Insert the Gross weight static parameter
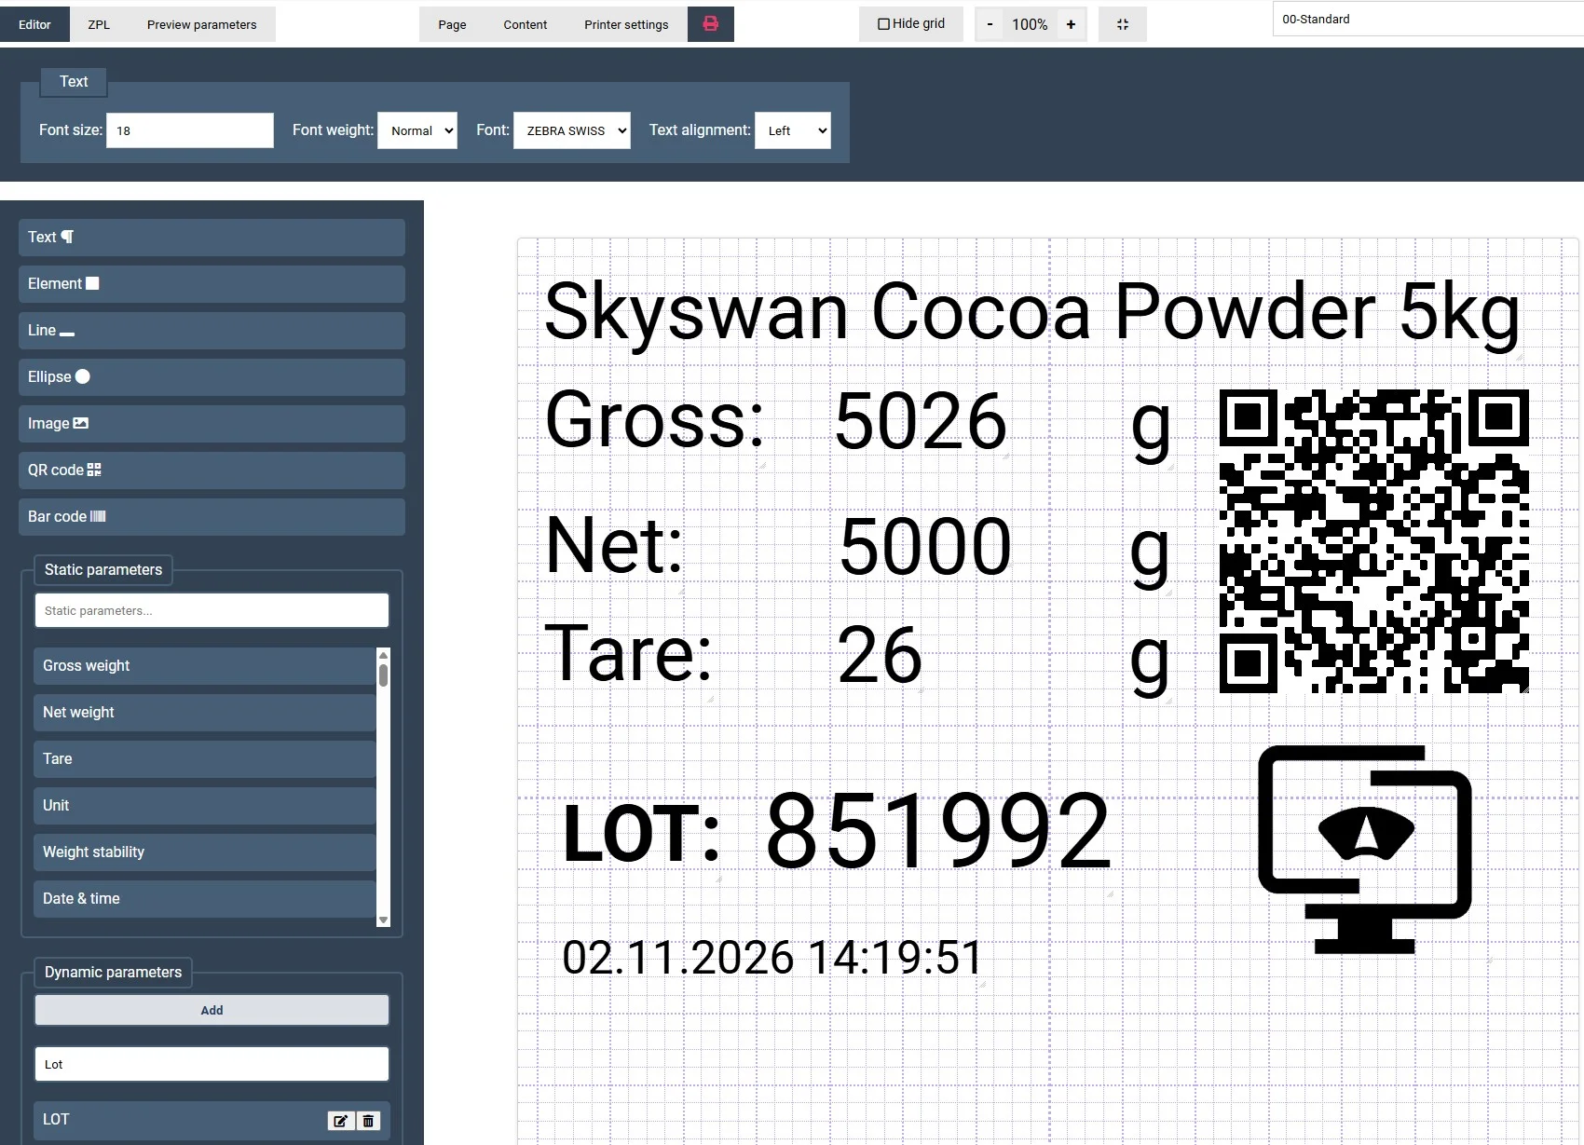Viewport: 1584px width, 1145px height. 204,666
